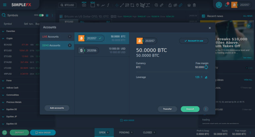Click the Symbols search magnifier icon
255x137 pixels.
pyautogui.click(x=4, y=15)
